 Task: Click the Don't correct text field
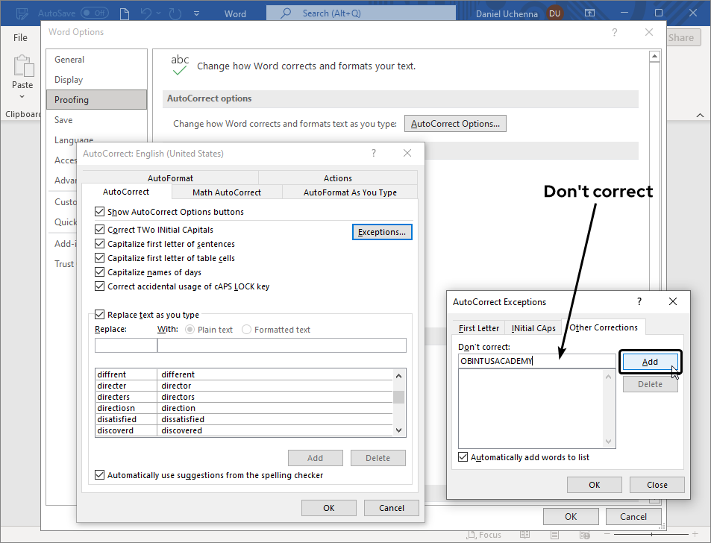[x=536, y=361]
